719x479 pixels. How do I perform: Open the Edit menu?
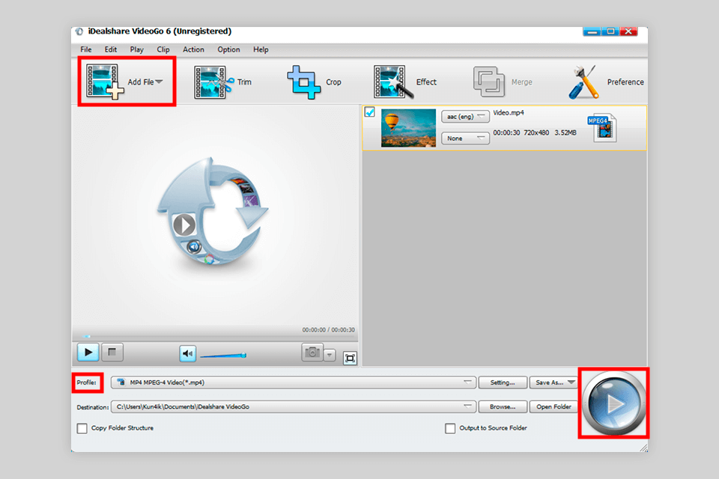tap(111, 49)
